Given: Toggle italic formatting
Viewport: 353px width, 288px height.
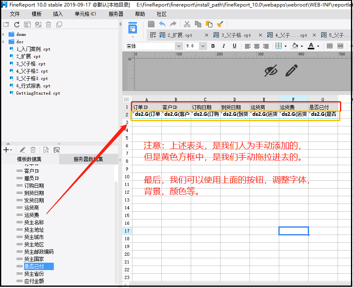Looking at the screenshot, I should point(223,46).
